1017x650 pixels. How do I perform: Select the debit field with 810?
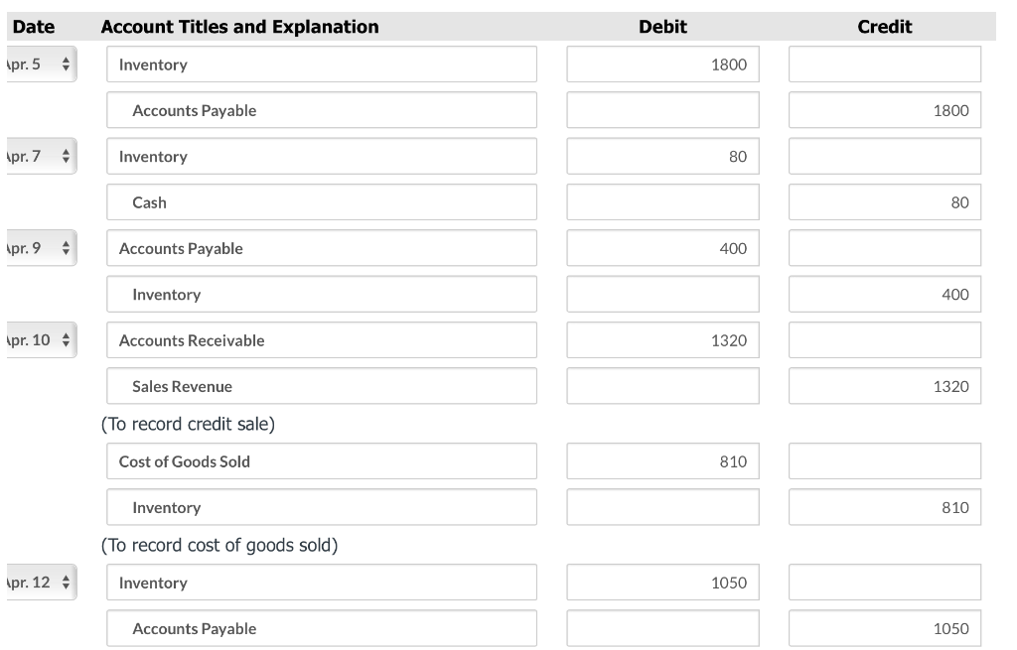pyautogui.click(x=662, y=461)
